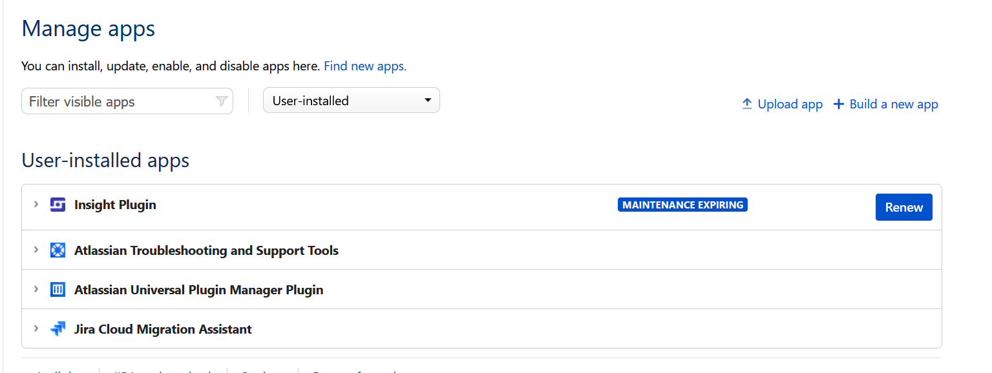Click the Atlassian Troubleshooting and Support Tools icon

(x=58, y=250)
